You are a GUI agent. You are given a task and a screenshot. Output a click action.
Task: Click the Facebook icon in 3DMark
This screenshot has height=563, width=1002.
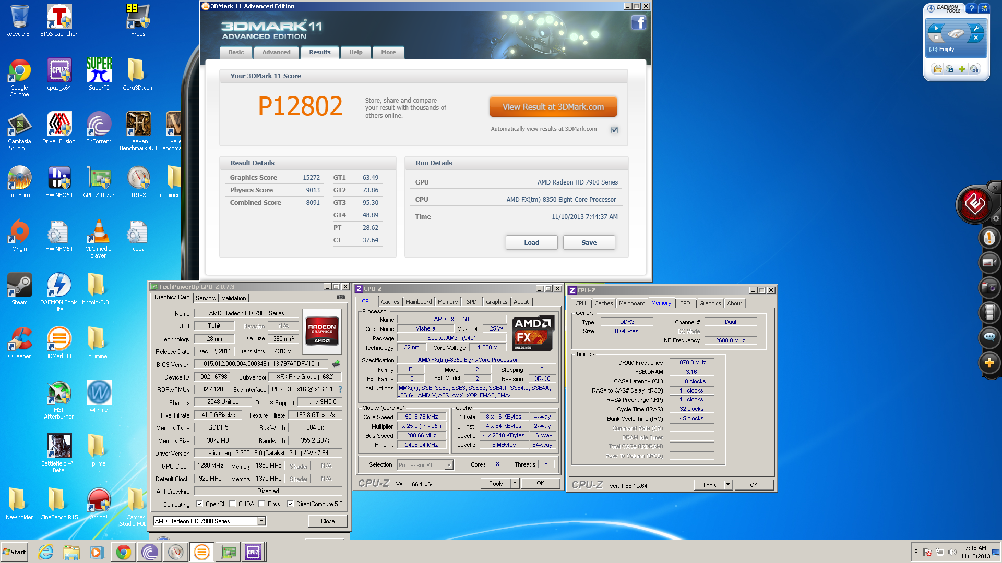tap(639, 22)
